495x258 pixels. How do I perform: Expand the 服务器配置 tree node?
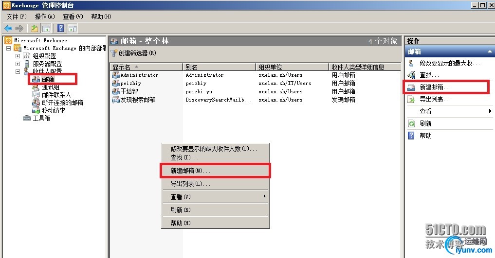click(18, 64)
